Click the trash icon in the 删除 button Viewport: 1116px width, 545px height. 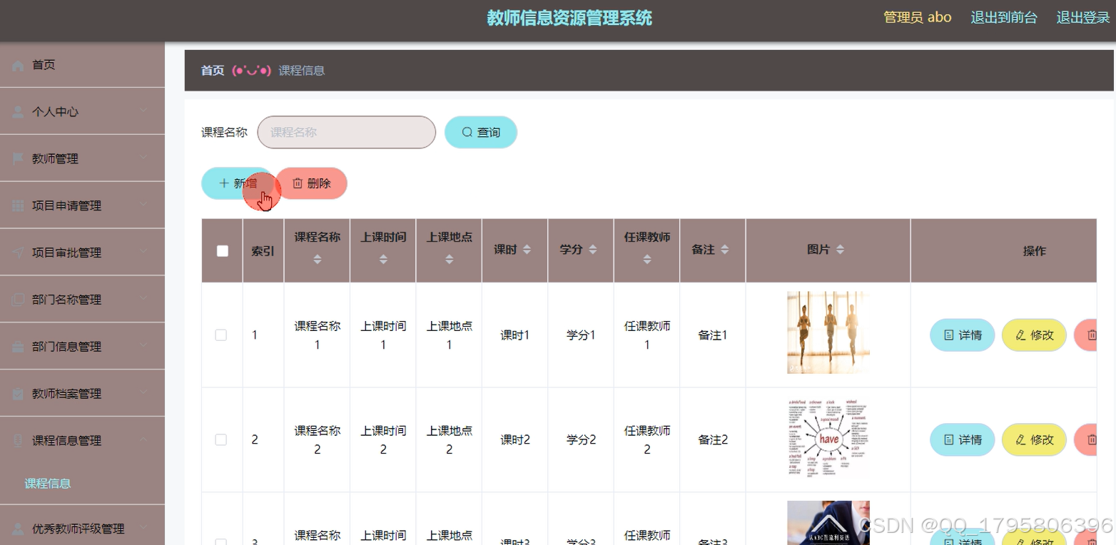coord(298,183)
